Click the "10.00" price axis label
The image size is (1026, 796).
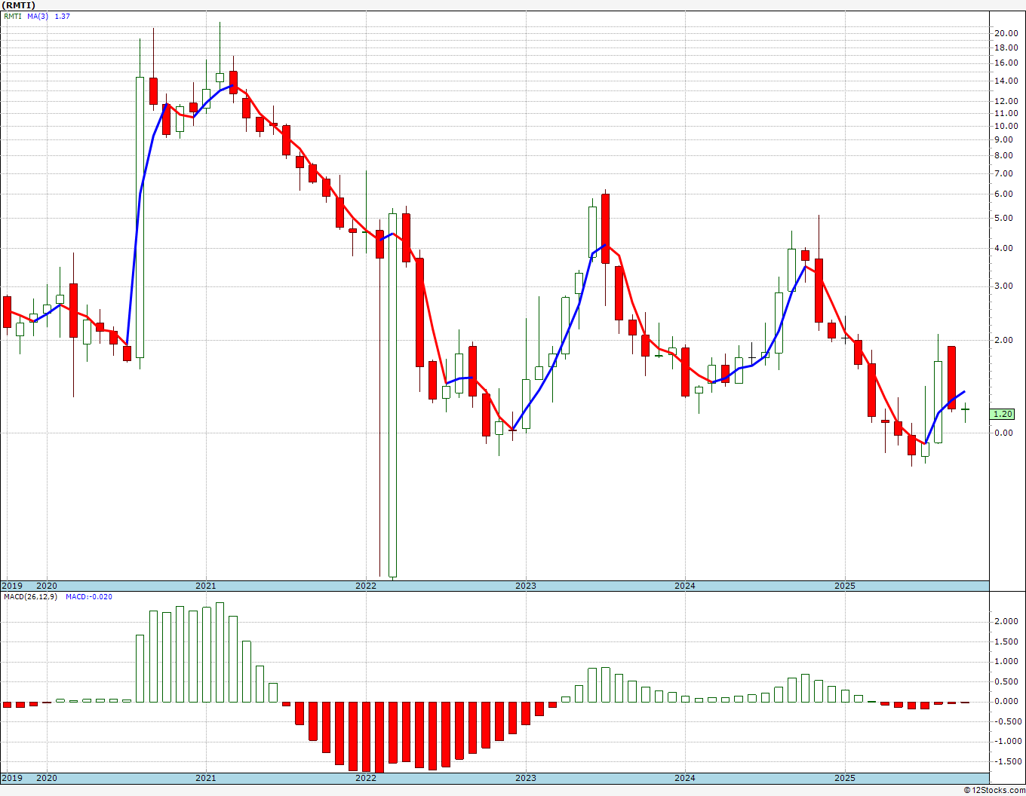coord(1006,126)
